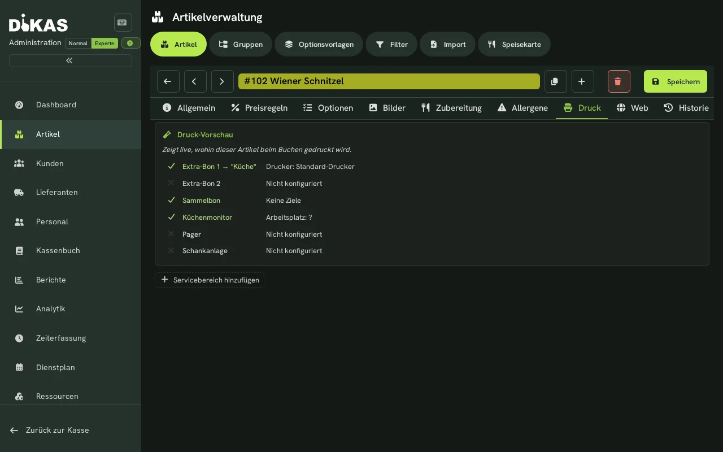Switch to Experte mode
723x452 pixels.
click(x=104, y=43)
